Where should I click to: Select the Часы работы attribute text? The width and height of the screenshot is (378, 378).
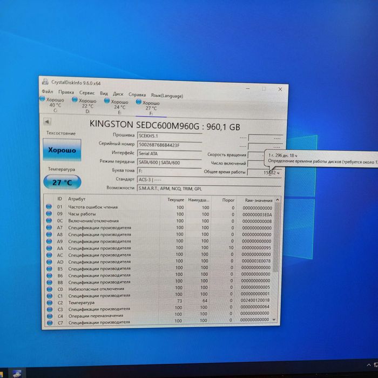[82, 214]
